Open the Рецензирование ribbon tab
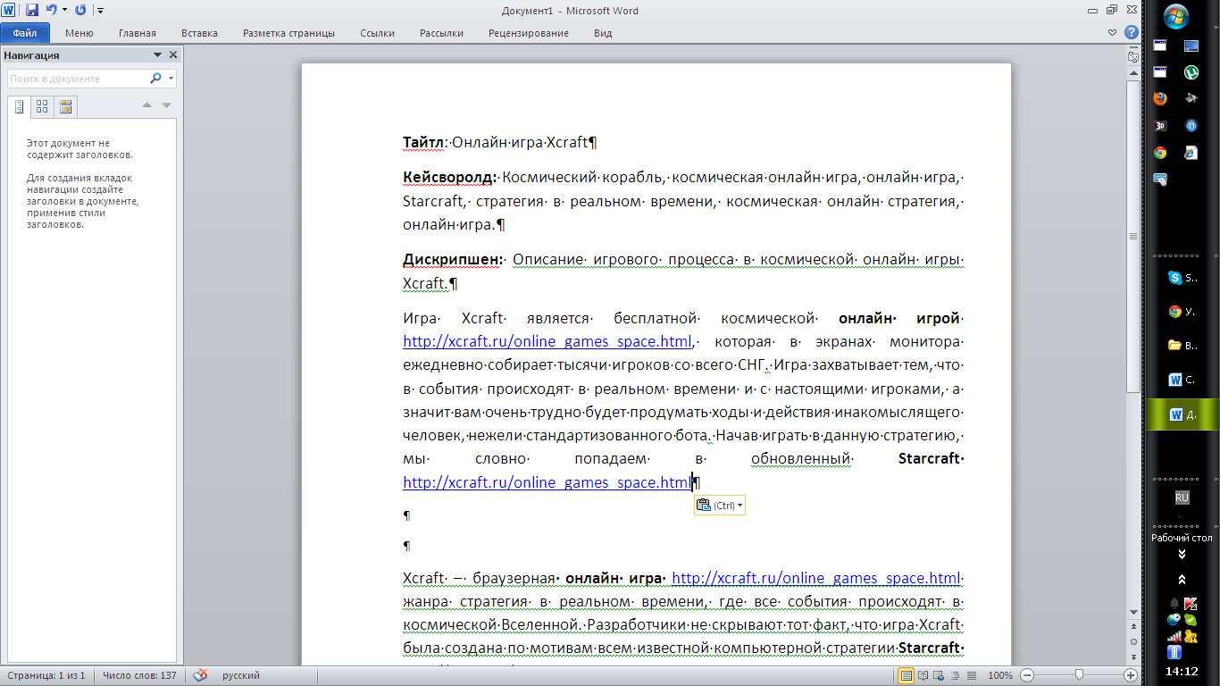Viewport: 1220px width, 686px height. [528, 33]
